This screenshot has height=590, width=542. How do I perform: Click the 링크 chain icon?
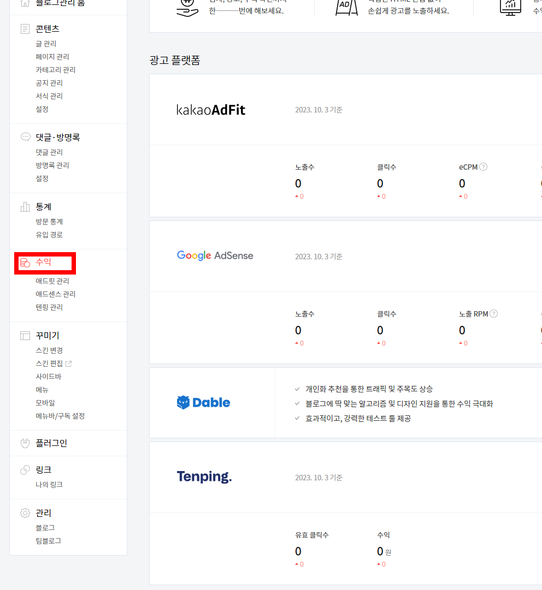click(25, 469)
